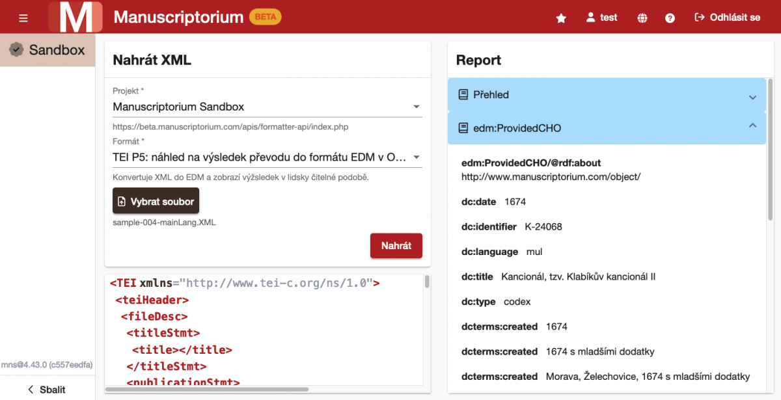Click the dc:date value 1674
The image size is (781, 400).
click(515, 202)
